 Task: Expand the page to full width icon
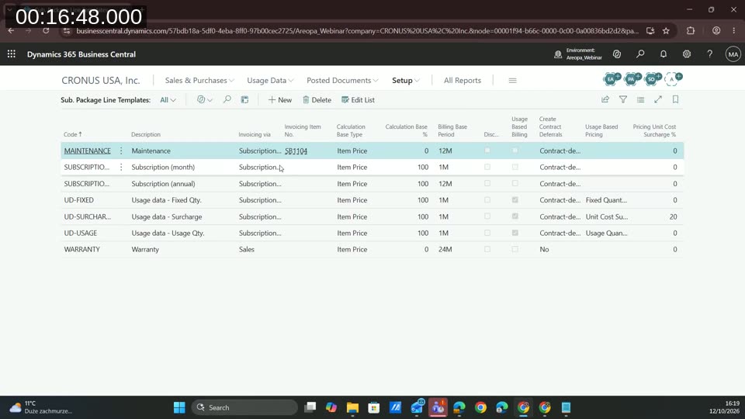click(x=658, y=99)
